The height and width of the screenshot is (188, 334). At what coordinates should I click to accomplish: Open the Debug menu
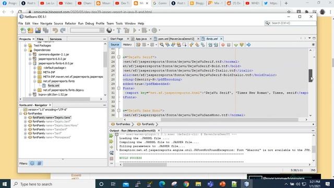click(x=89, y=23)
